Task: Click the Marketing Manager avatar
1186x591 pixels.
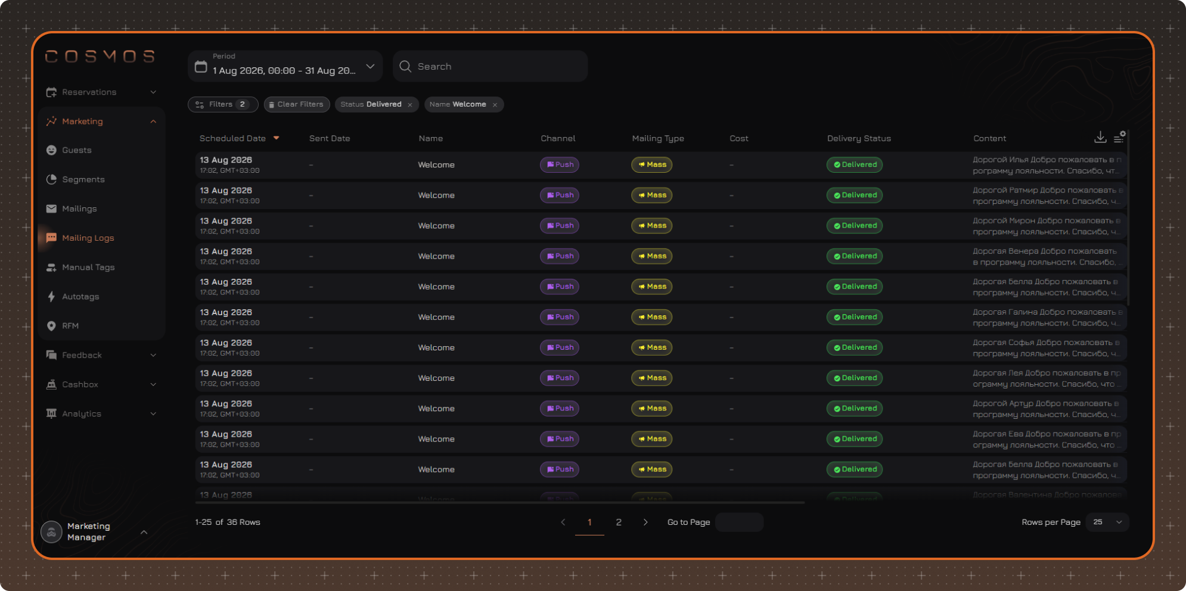Action: 51,532
